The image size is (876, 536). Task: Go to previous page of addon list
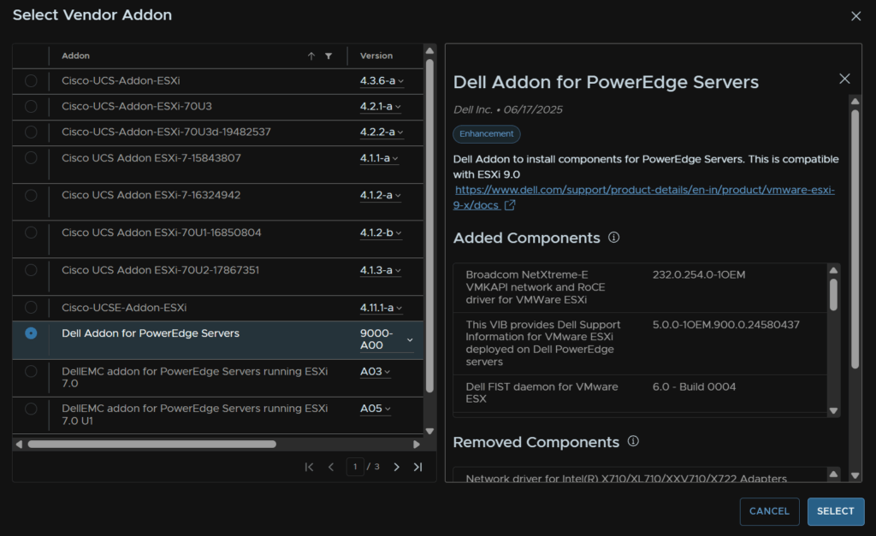click(331, 467)
